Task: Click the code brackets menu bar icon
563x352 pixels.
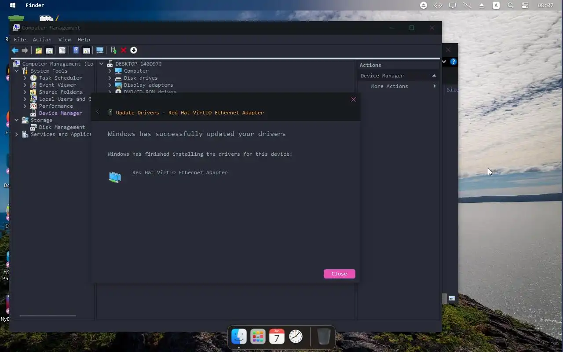Action: click(438, 5)
